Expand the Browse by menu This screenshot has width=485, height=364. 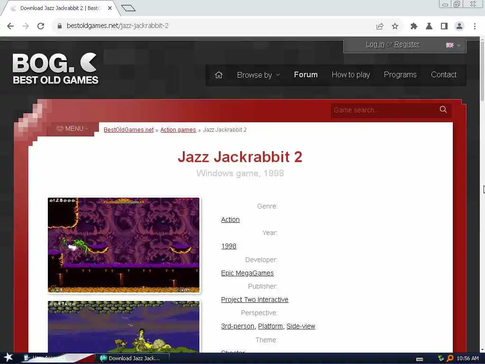point(258,75)
